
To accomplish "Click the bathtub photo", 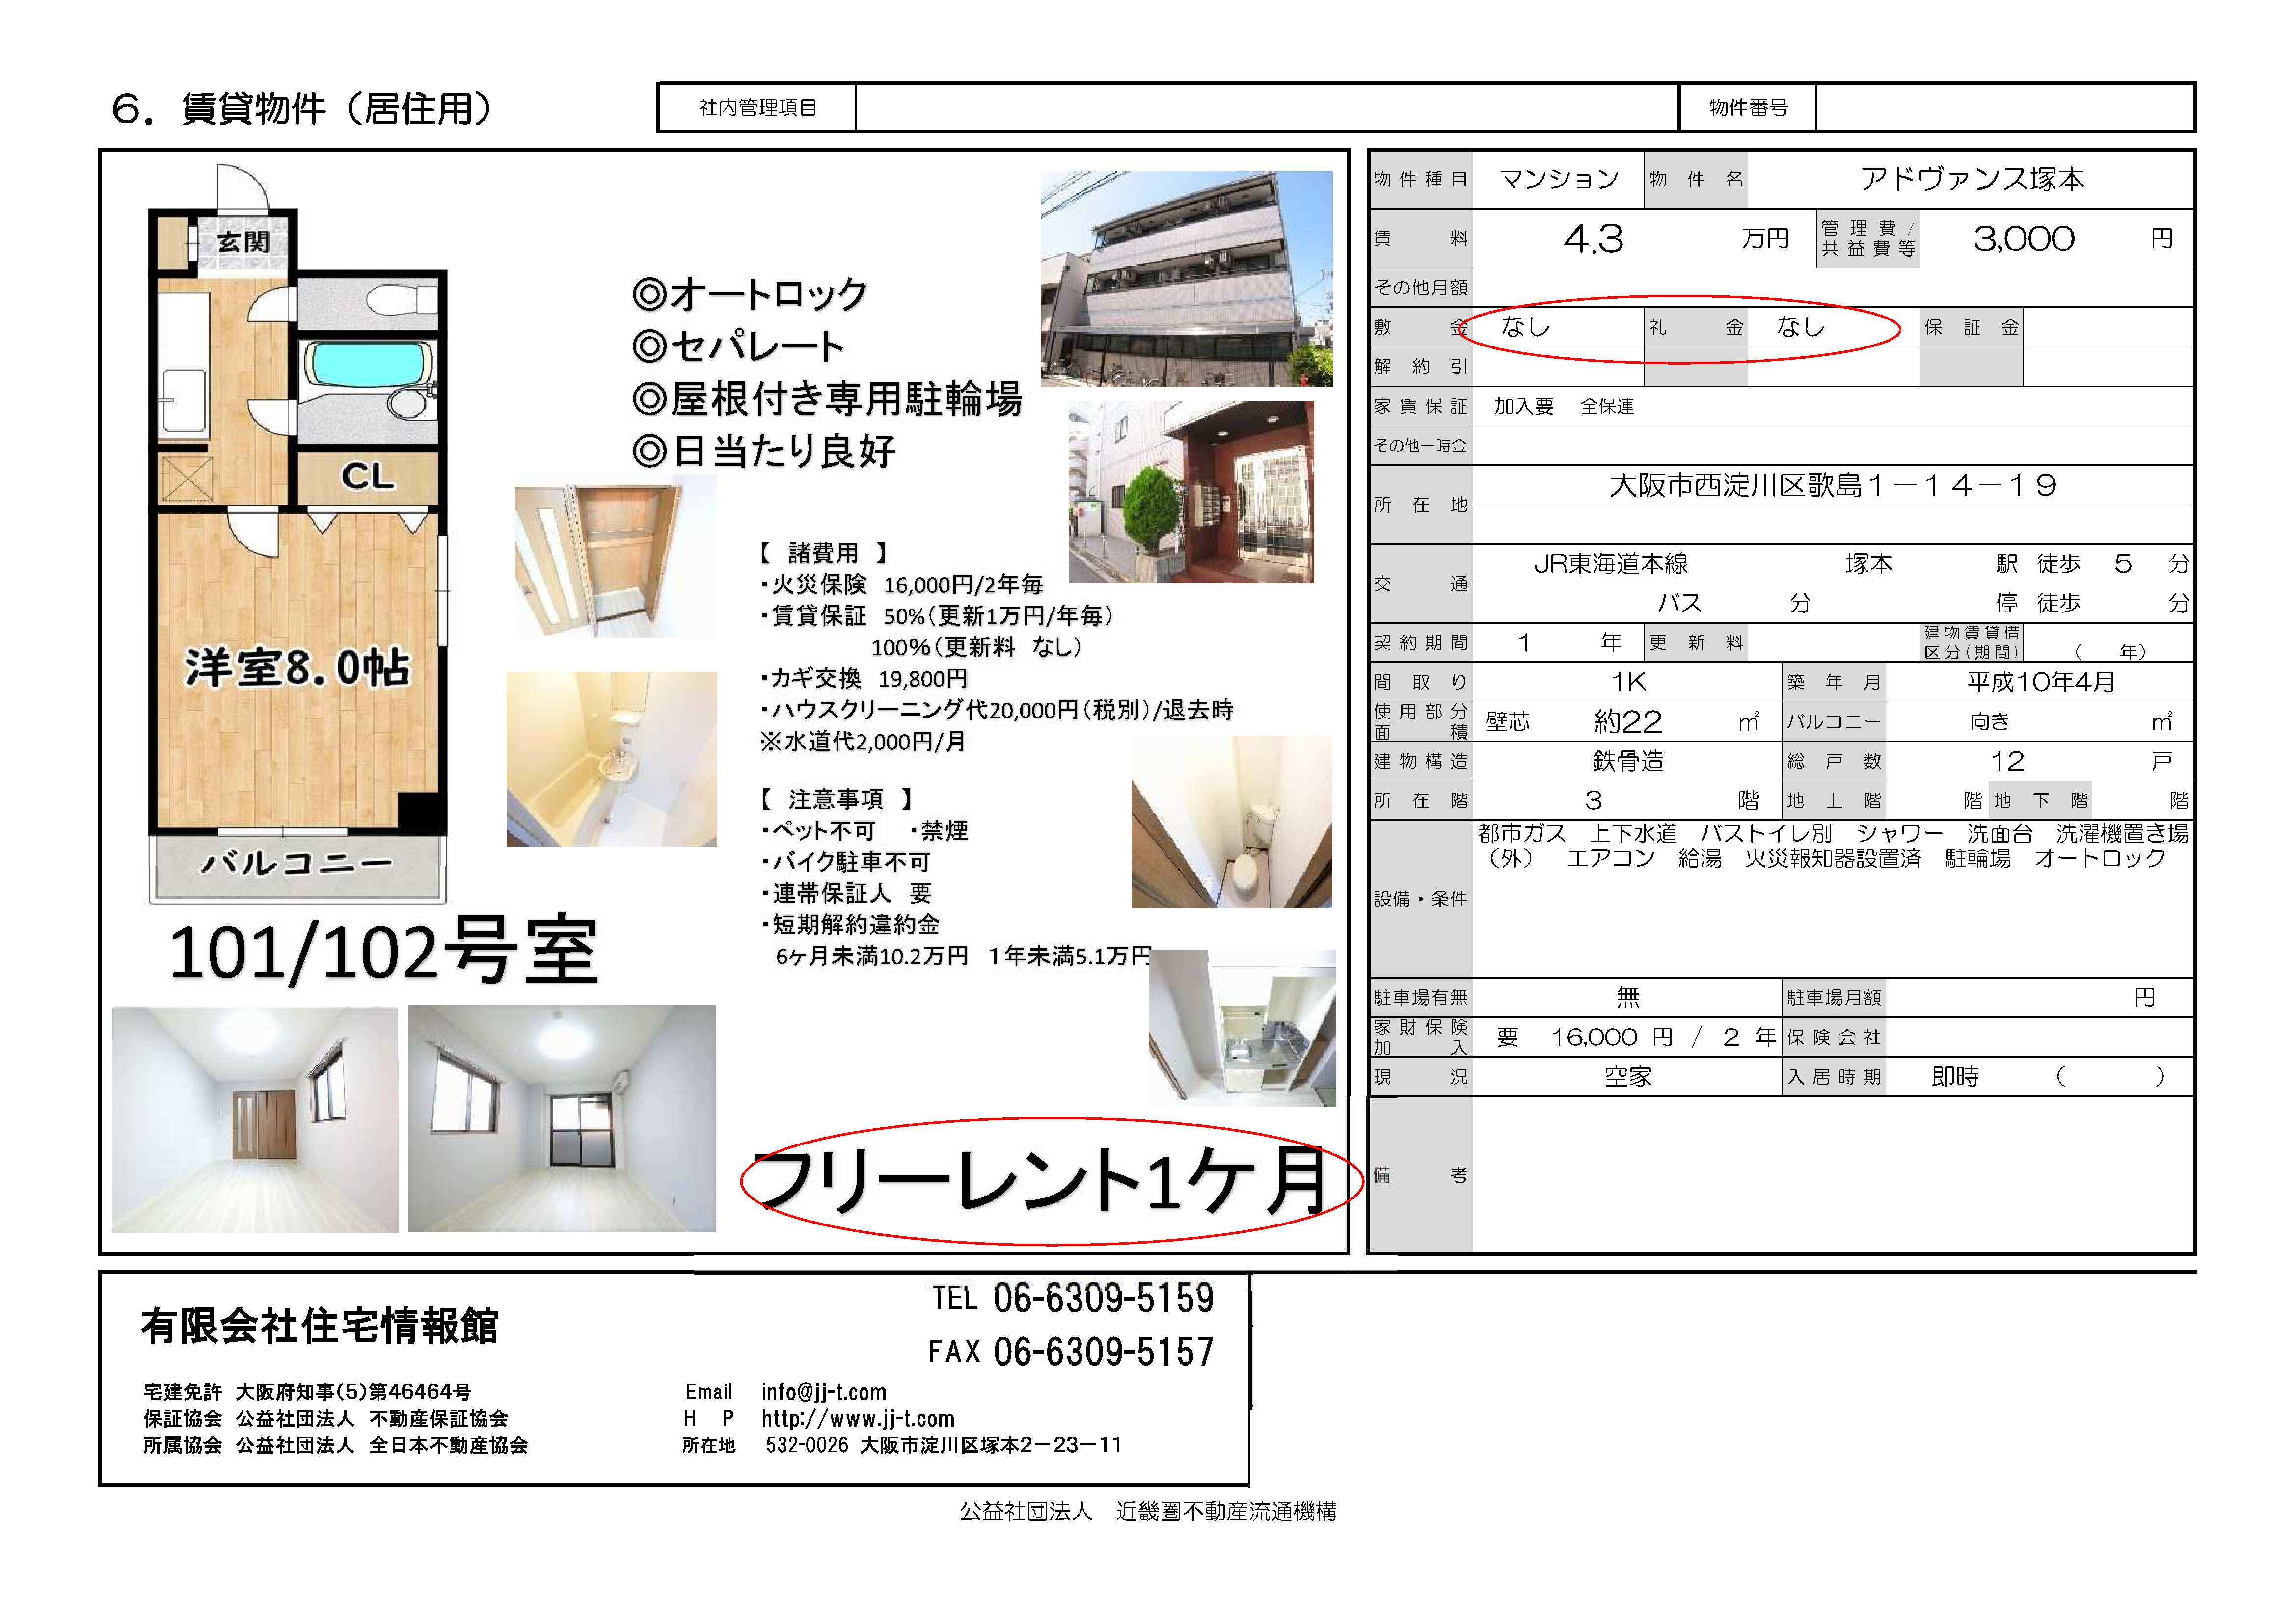I will coord(611,759).
